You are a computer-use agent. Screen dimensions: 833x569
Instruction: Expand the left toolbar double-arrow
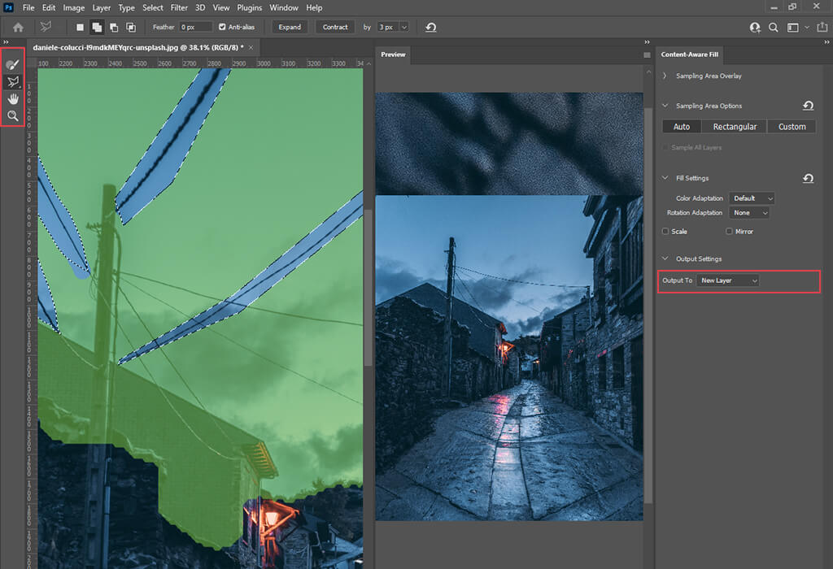pyautogui.click(x=7, y=42)
